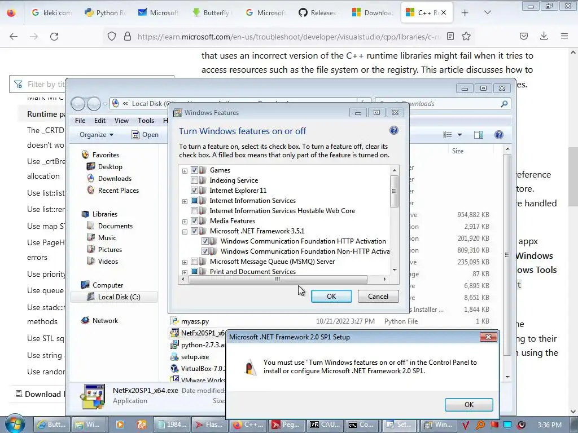The height and width of the screenshot is (433, 578).
Task: Click the tracking protection shield icon
Action: 112,36
